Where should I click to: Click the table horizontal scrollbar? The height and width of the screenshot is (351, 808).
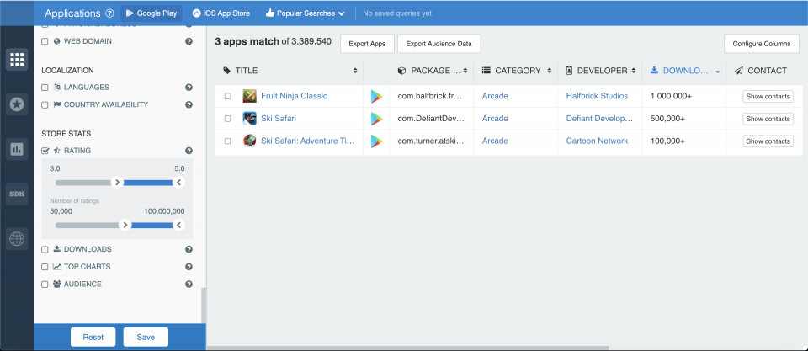pyautogui.click(x=407, y=348)
